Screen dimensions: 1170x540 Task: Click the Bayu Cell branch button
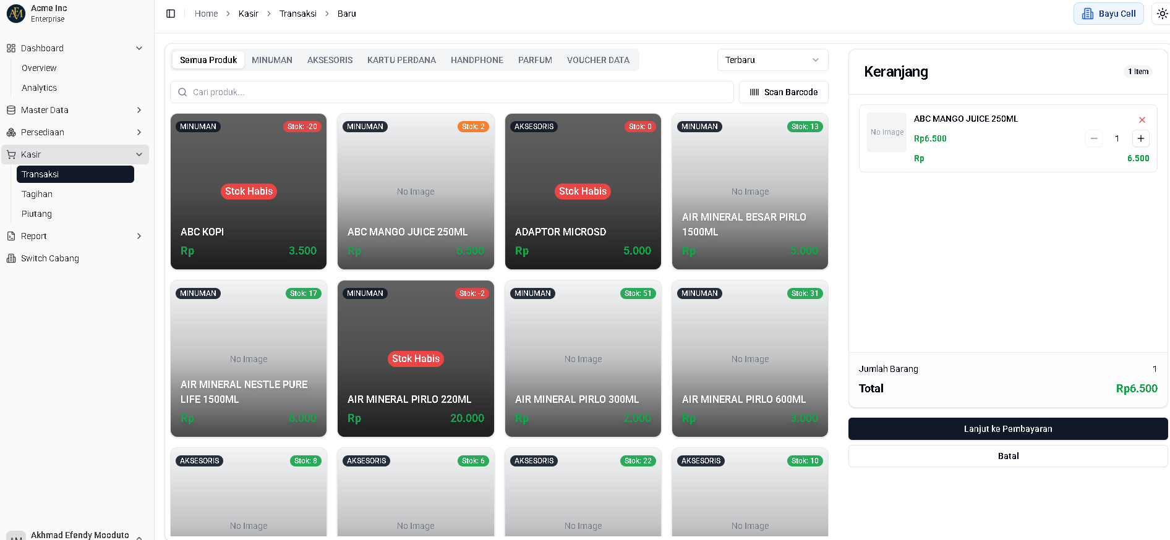(x=1109, y=14)
